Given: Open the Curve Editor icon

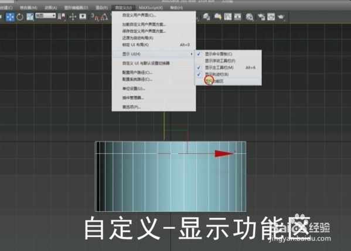Looking at the screenshot, I should 228,17.
